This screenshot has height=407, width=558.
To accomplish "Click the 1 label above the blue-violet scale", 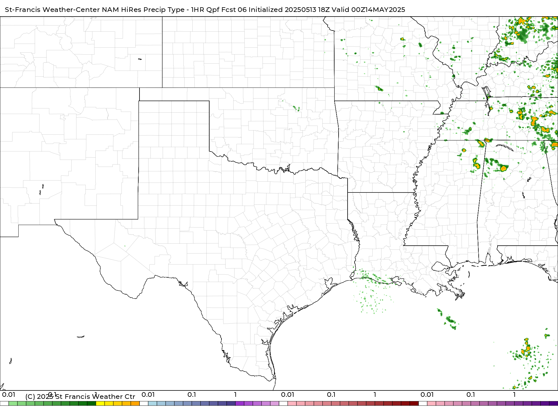I will pos(235,394).
